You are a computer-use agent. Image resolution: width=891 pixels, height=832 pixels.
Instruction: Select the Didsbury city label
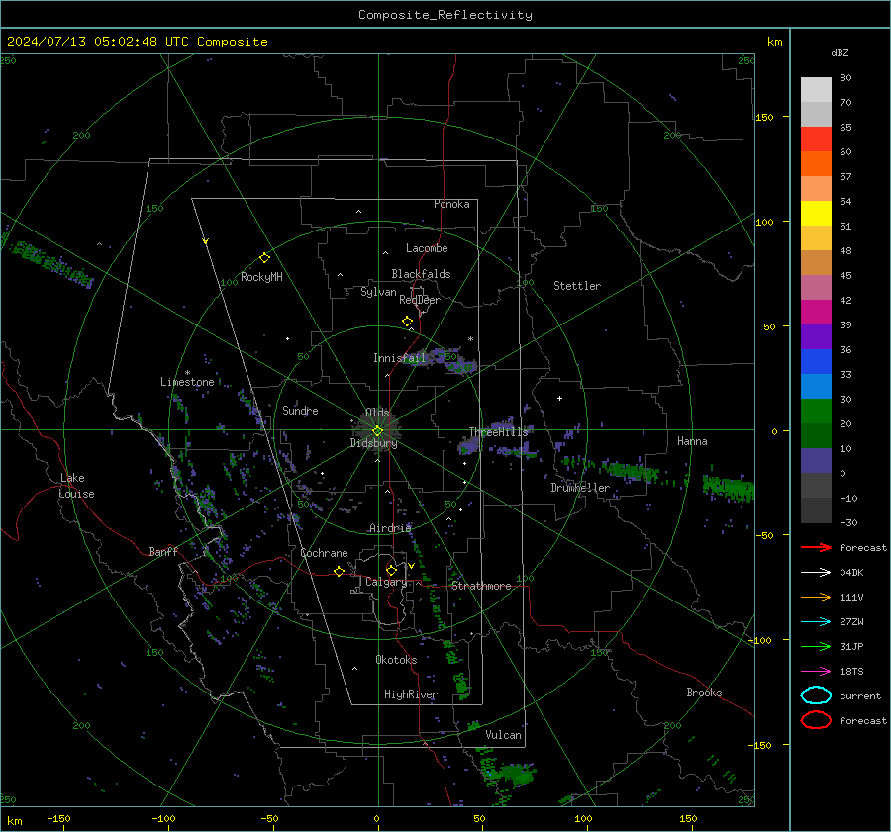pos(373,443)
